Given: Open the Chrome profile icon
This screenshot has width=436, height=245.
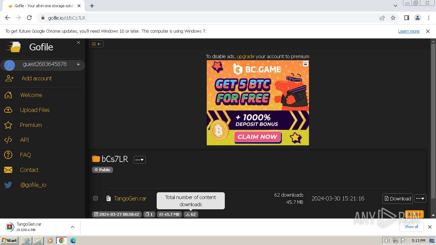Looking at the screenshot, I should click(418, 18).
